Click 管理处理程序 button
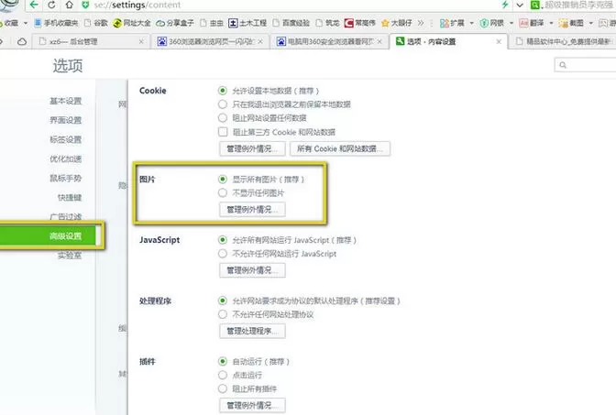Image resolution: width=616 pixels, height=415 pixels. pos(252,331)
